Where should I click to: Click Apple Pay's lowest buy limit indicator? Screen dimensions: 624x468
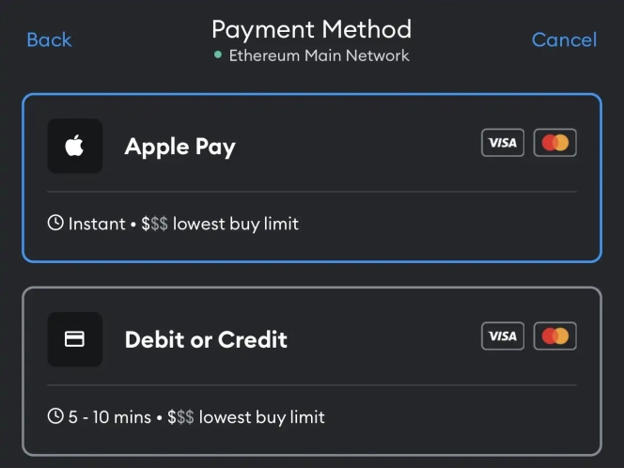(220, 224)
